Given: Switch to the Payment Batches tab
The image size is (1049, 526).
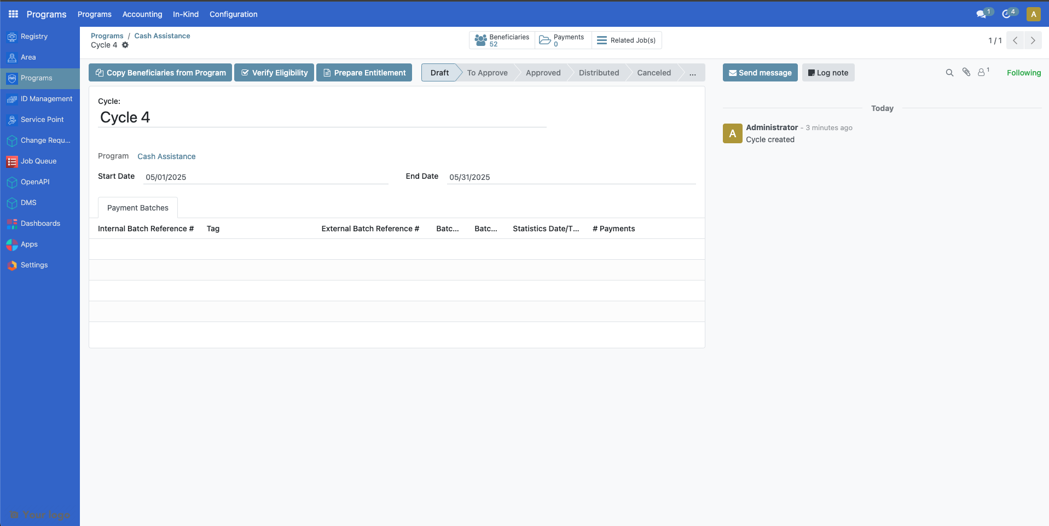Looking at the screenshot, I should coord(137,207).
